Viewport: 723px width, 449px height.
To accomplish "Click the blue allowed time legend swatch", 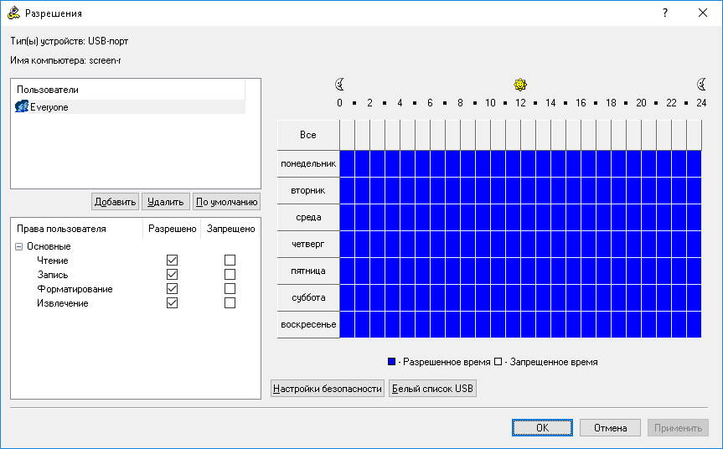I will click(x=391, y=362).
